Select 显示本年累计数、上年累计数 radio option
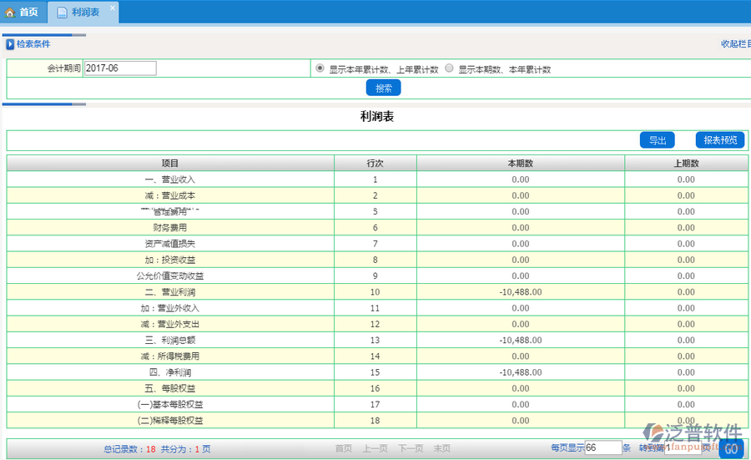Viewport: 751px width, 460px height. (x=320, y=68)
